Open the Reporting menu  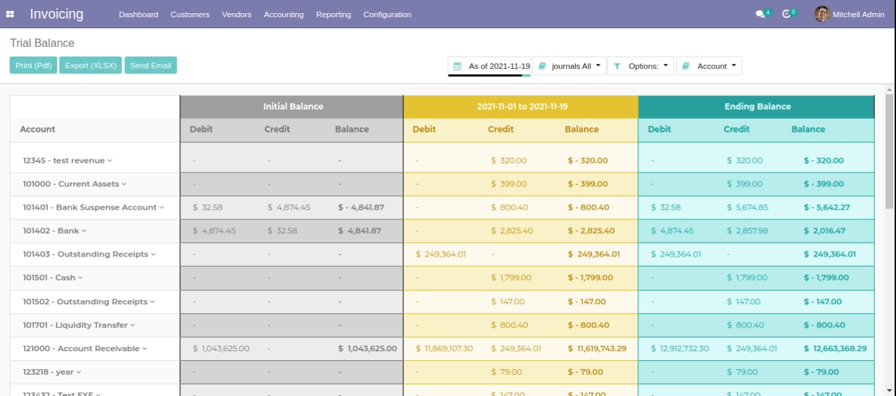[x=333, y=14]
